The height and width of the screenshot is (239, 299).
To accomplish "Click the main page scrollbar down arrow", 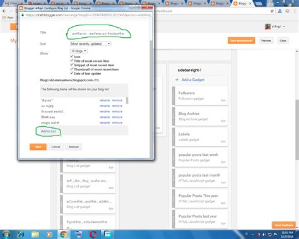I will click(297, 228).
